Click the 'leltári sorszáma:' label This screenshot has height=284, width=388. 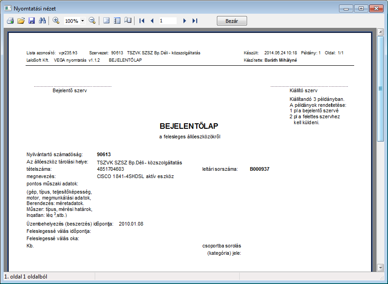(x=220, y=169)
